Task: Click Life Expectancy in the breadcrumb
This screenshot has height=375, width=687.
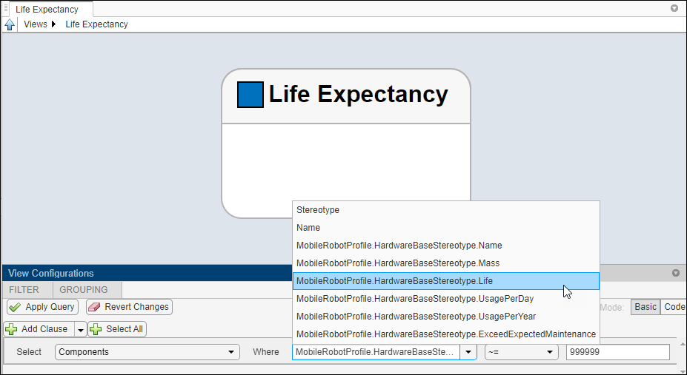Action: coord(96,24)
